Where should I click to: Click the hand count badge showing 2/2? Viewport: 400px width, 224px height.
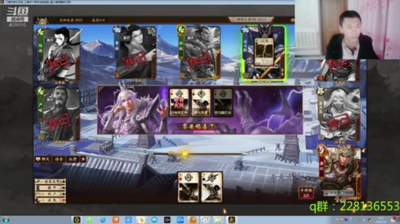coord(306,193)
